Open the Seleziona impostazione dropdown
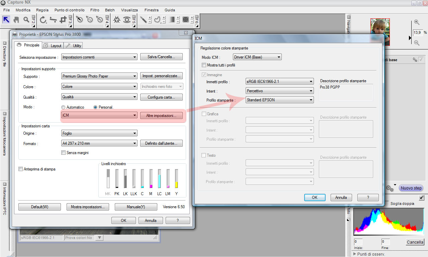428x257 pixels. pos(99,57)
